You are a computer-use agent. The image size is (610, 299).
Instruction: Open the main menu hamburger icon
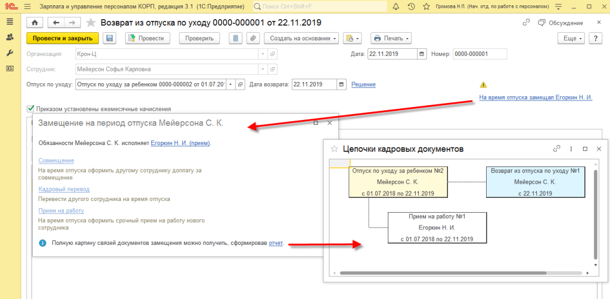click(27, 7)
